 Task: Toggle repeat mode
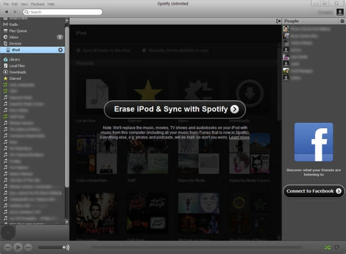pyautogui.click(x=337, y=247)
